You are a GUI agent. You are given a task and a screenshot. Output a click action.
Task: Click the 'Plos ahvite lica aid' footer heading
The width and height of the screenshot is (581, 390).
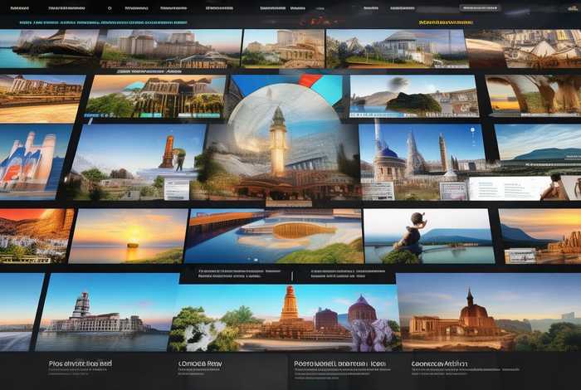pyautogui.click(x=81, y=363)
